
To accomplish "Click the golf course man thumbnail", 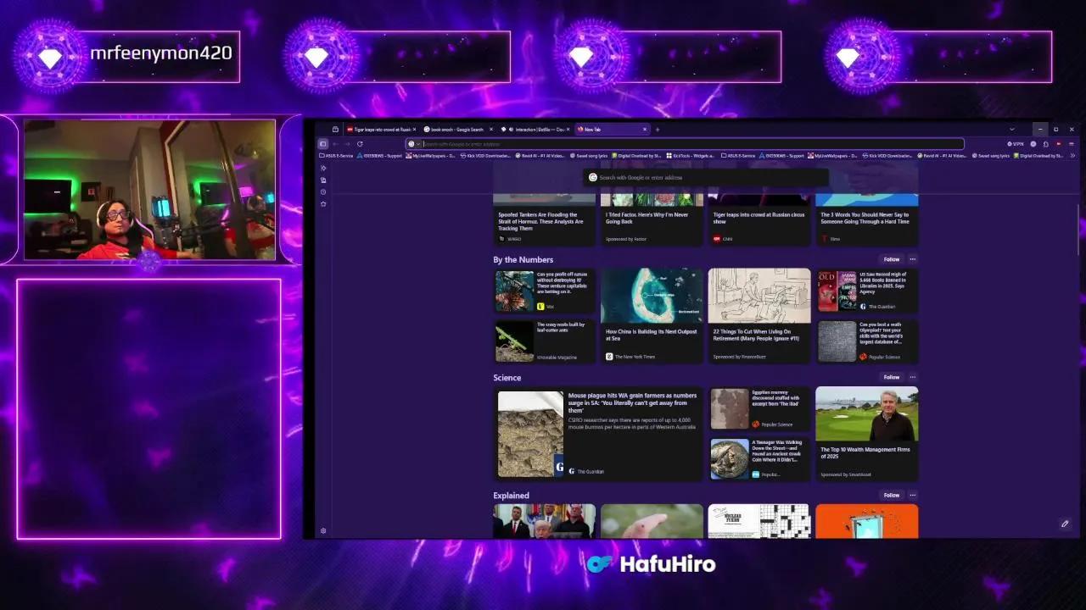I will (x=866, y=413).
